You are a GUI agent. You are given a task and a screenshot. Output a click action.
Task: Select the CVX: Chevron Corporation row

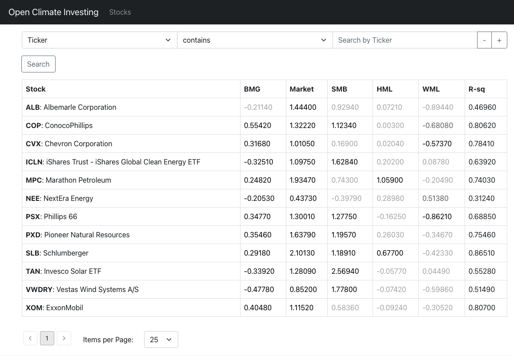point(265,144)
